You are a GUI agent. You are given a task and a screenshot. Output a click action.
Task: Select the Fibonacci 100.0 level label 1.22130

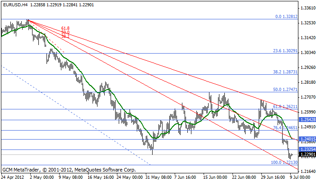point(284,162)
